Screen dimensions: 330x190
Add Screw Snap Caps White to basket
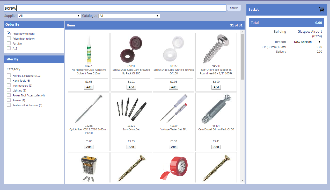174,87
